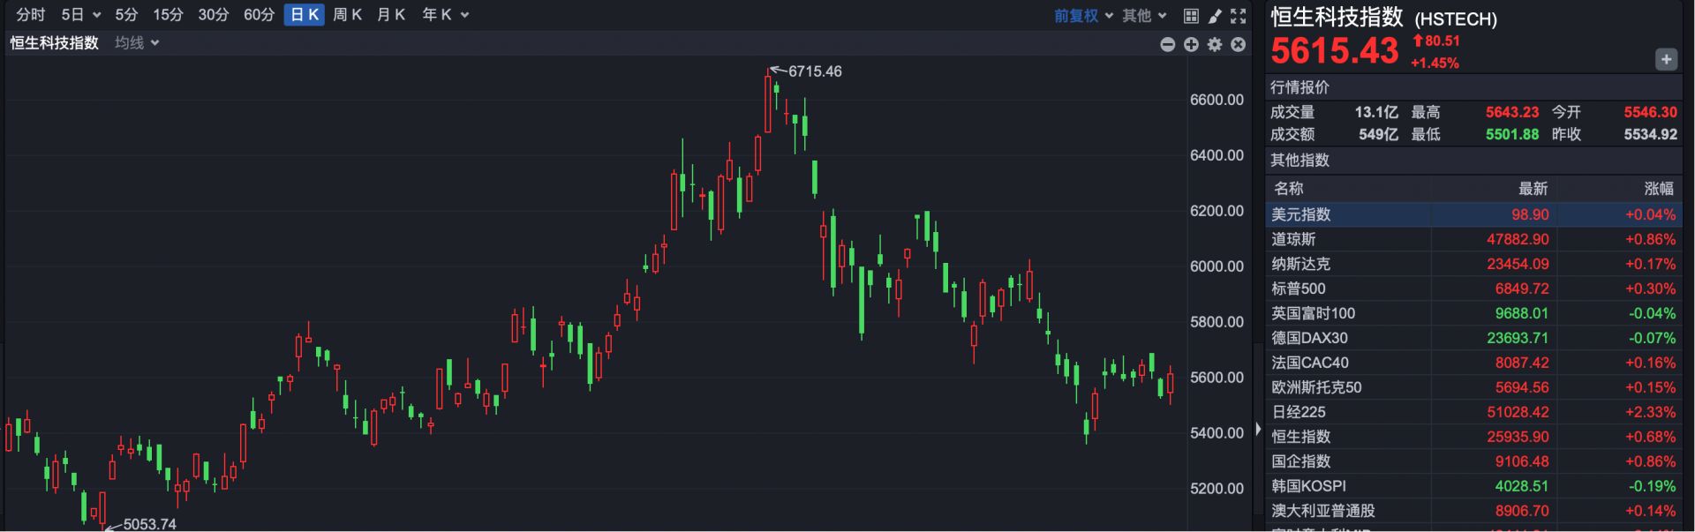Open 纳斯达克 index from the list
This screenshot has width=1695, height=532.
1300,264
